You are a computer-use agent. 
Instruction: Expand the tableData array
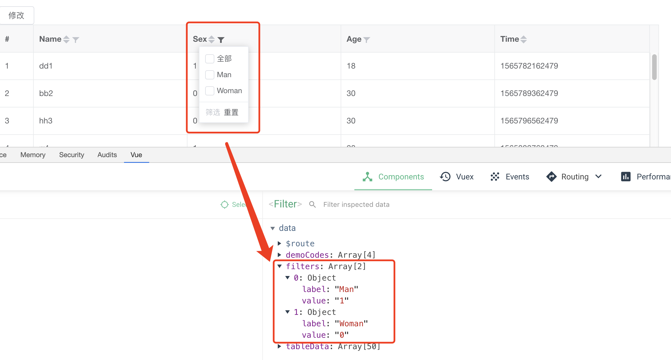click(x=279, y=346)
